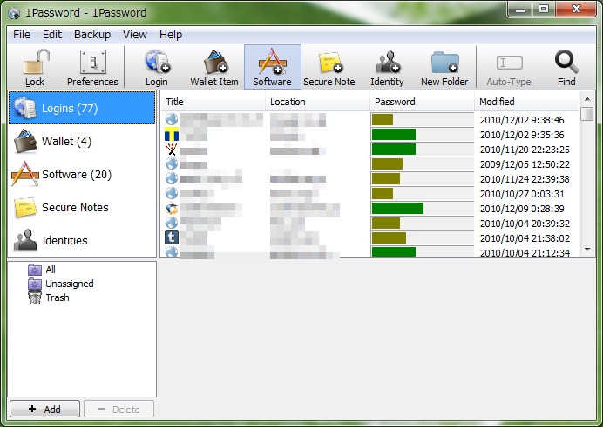603x427 pixels.
Task: Show the Identities category
Action: point(82,240)
